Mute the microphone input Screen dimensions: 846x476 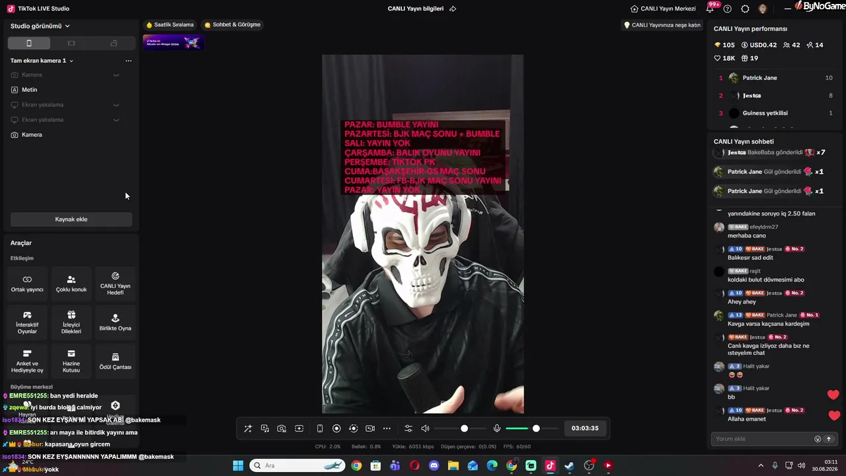[497, 428]
